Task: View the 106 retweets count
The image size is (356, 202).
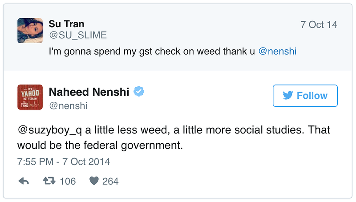Action: tap(68, 181)
